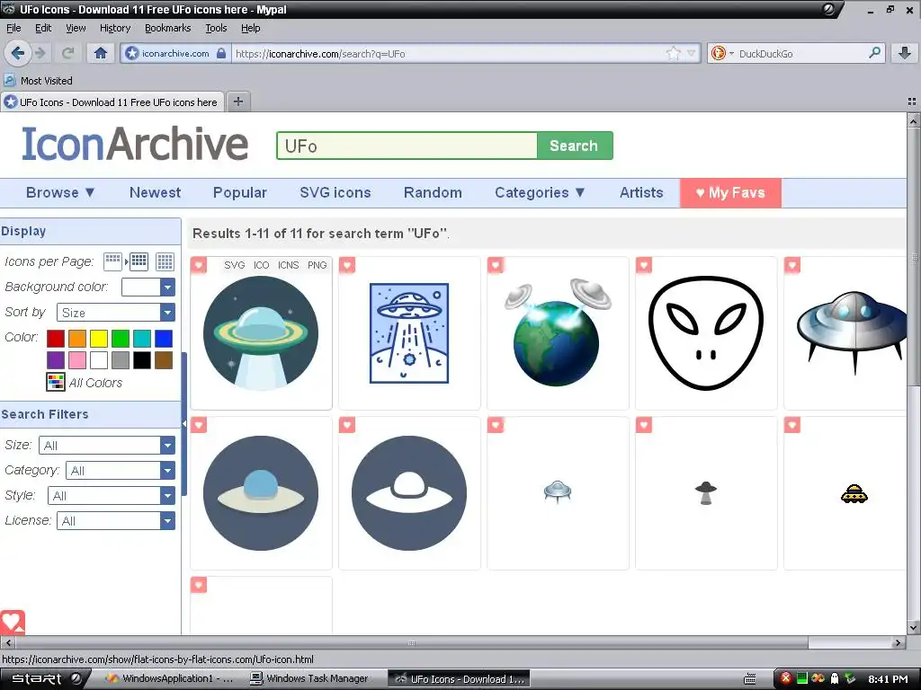Open the Help menu

coord(250,28)
